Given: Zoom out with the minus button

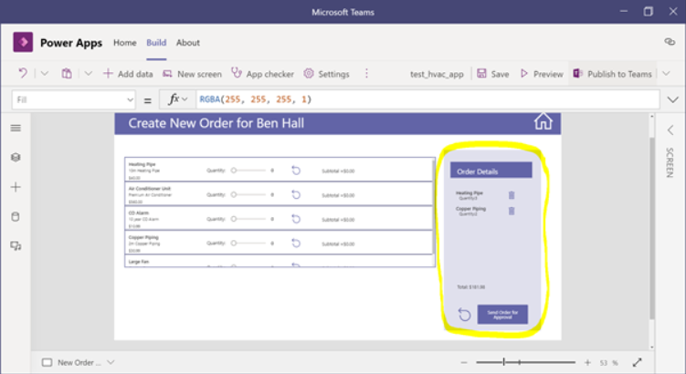Looking at the screenshot, I should coord(464,362).
